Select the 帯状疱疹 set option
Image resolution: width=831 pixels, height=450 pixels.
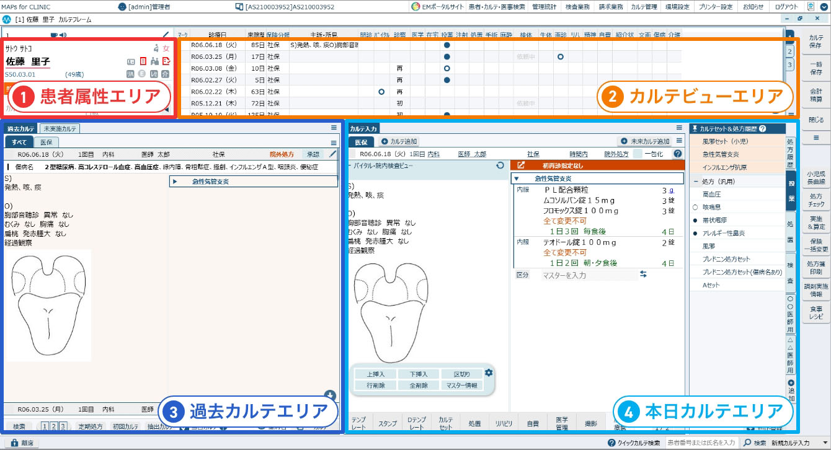(695, 219)
